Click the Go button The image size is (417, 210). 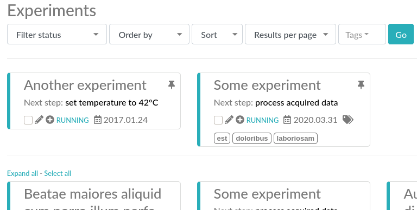401,34
